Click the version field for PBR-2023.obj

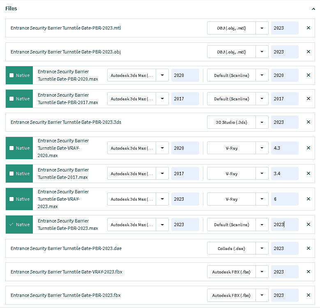point(284,52)
